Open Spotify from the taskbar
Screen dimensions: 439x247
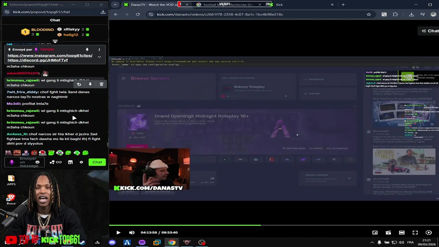142,243
